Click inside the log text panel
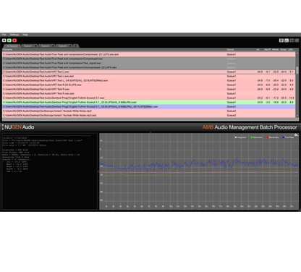The image size is (301, 272). 49,171
